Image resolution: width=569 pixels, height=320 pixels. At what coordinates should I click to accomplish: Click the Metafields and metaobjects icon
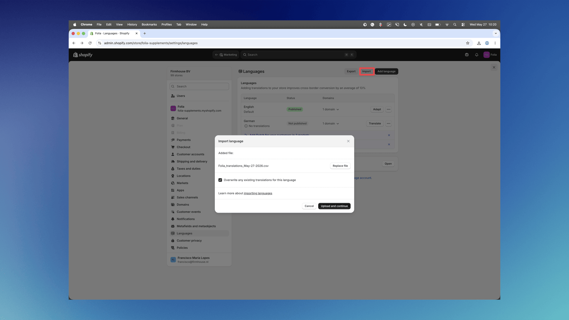point(173,226)
